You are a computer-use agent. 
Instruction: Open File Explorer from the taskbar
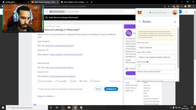pos(69,108)
